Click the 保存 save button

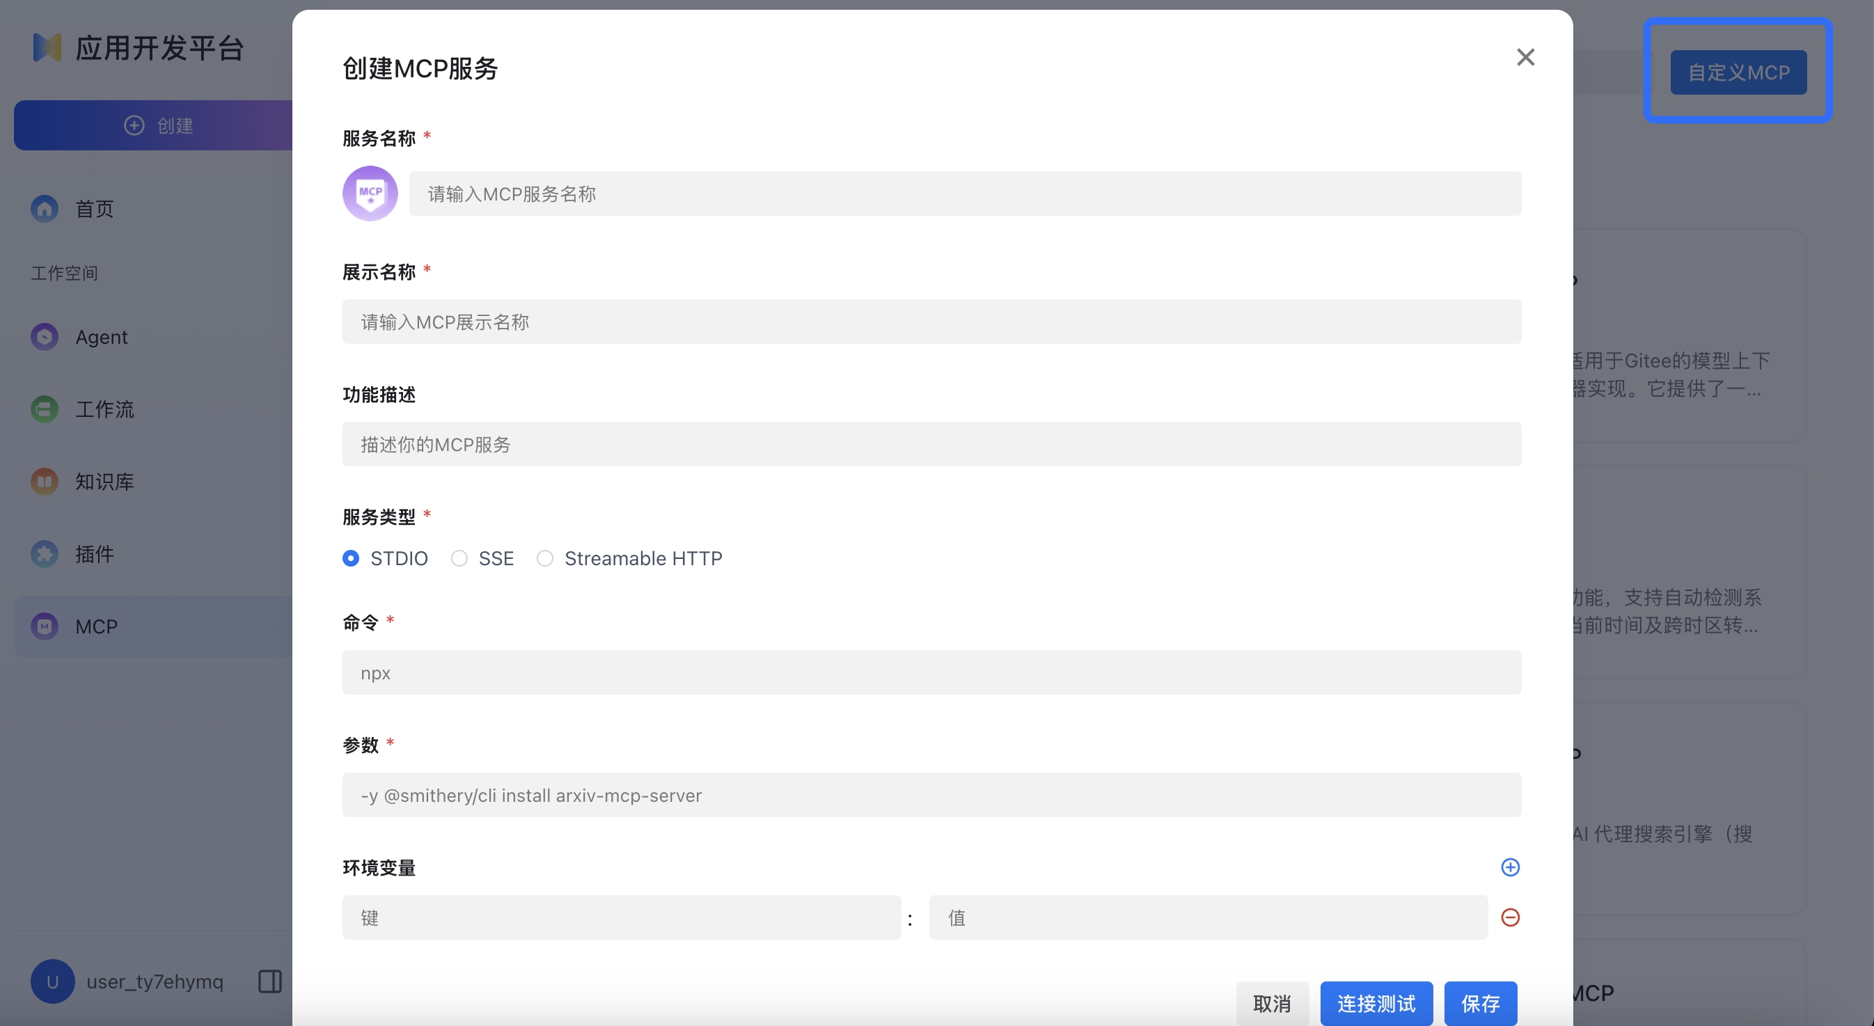[x=1481, y=1004]
